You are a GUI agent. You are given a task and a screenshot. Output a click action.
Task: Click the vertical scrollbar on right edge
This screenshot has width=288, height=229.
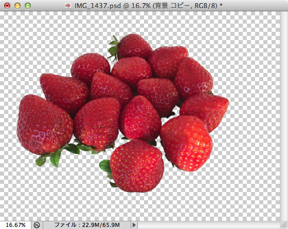284,116
